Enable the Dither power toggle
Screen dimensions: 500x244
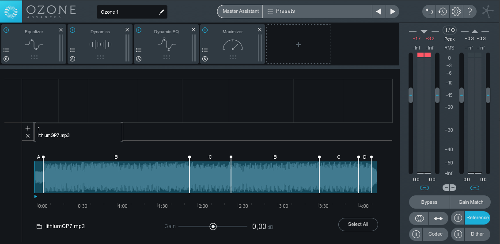[458, 234]
